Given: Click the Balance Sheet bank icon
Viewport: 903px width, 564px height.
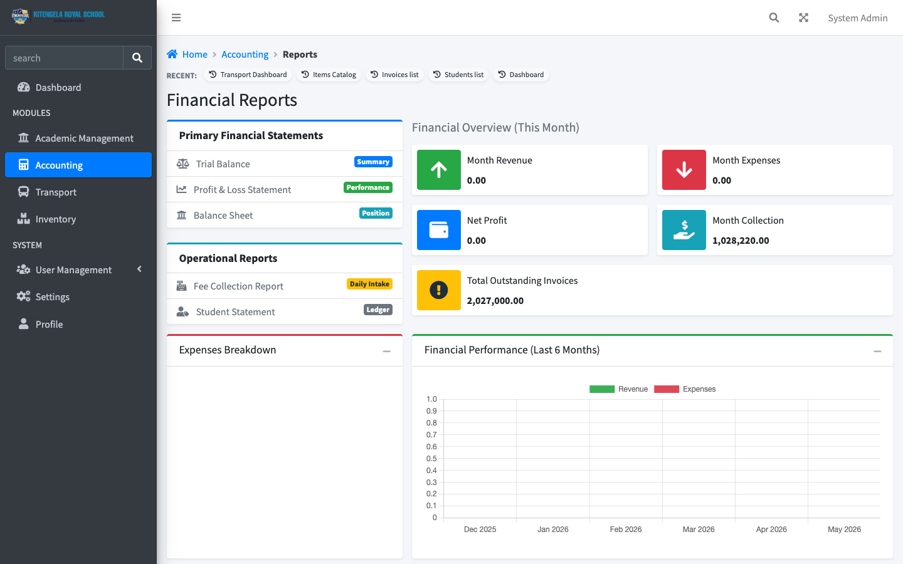Looking at the screenshot, I should click(181, 215).
